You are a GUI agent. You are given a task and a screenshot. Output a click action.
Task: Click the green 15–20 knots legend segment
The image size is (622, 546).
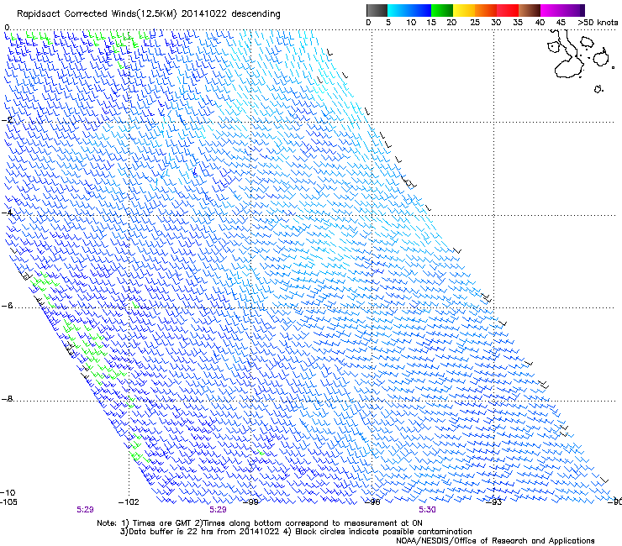click(x=442, y=10)
